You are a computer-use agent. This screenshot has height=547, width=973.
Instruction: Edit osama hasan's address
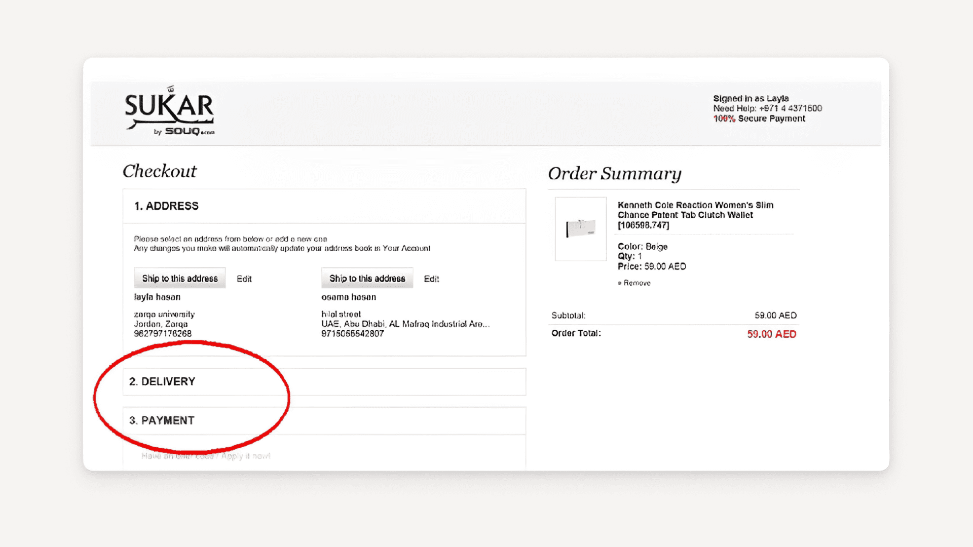click(431, 279)
